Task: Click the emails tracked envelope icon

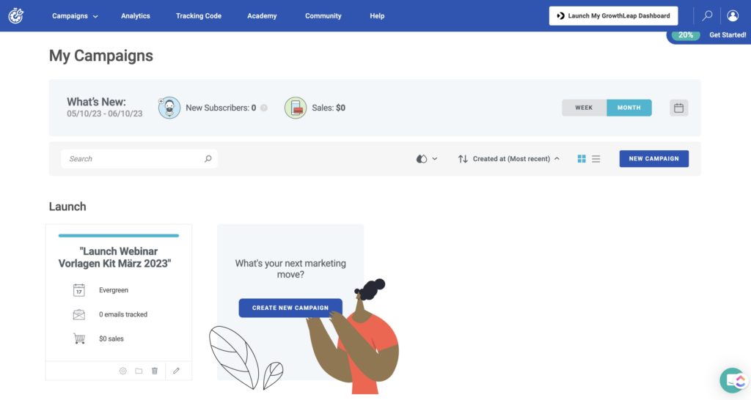Action: (79, 314)
